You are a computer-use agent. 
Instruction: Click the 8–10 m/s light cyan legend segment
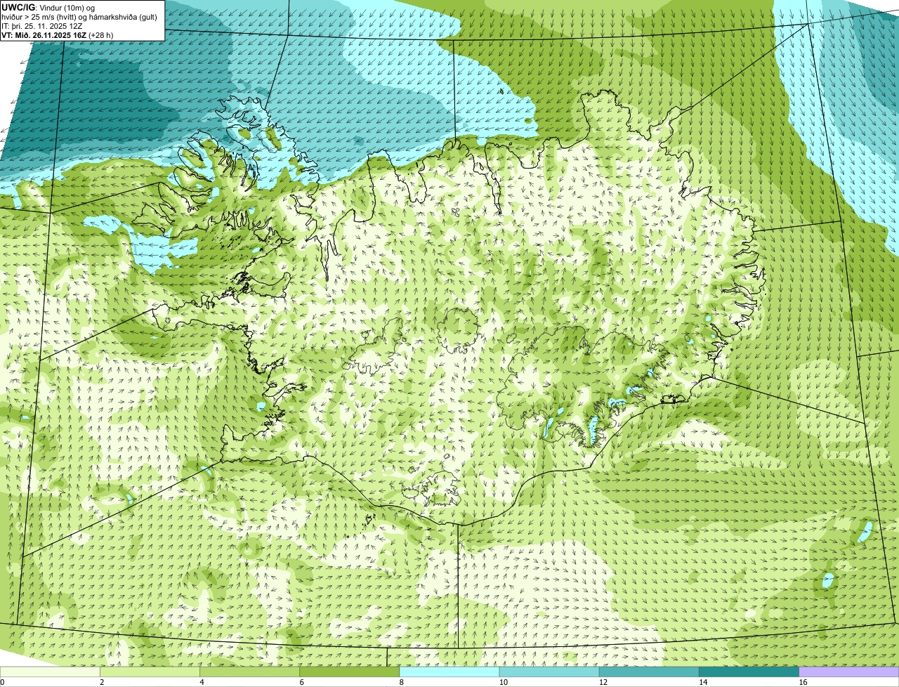(449, 672)
